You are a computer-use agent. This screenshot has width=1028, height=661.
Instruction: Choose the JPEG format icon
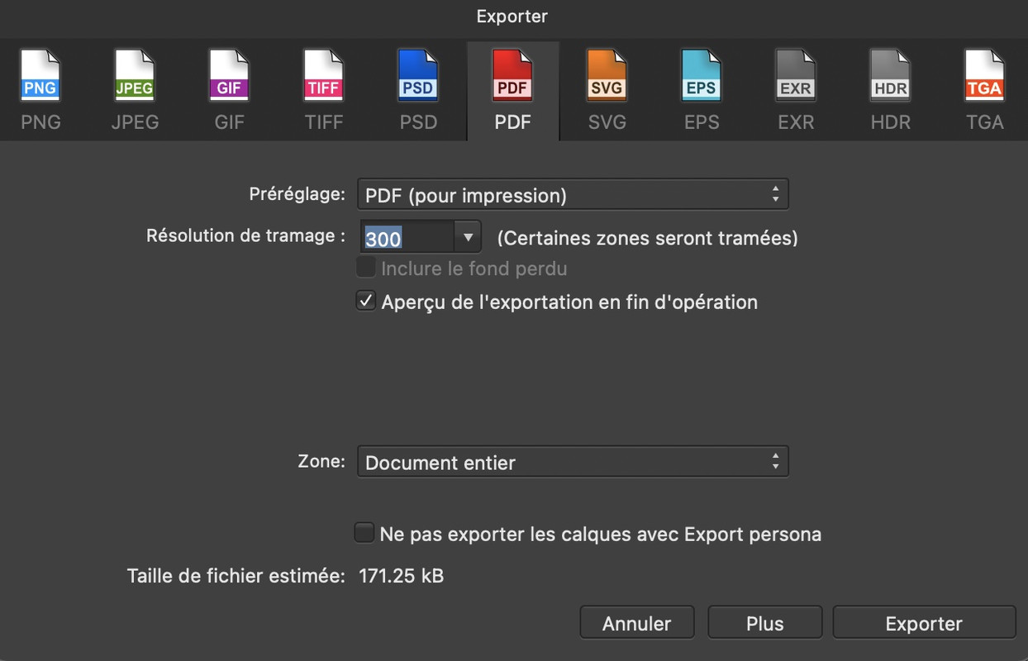click(x=135, y=77)
